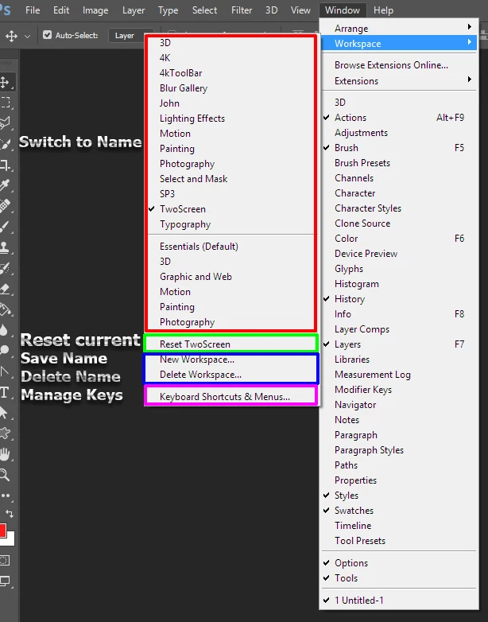Select the Dodge tool
The height and width of the screenshot is (622, 488).
(x=5, y=350)
